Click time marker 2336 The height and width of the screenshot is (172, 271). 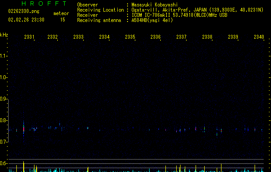[x=156, y=37]
